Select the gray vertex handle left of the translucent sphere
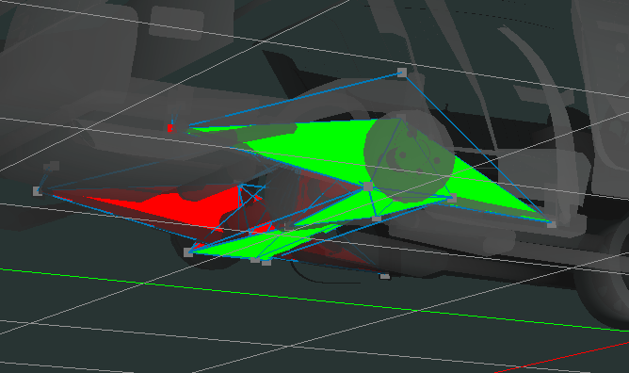 click(368, 186)
